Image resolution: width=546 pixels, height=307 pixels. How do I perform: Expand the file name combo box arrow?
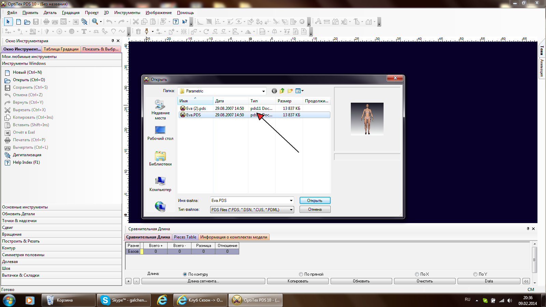pyautogui.click(x=291, y=201)
